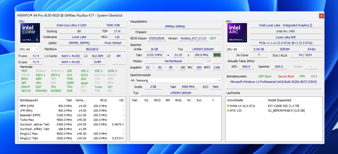Viewport: 338px width, 154px height.
Task: Click the Intel Lunar Lake Integrated Graphics field
Action: click(286, 25)
